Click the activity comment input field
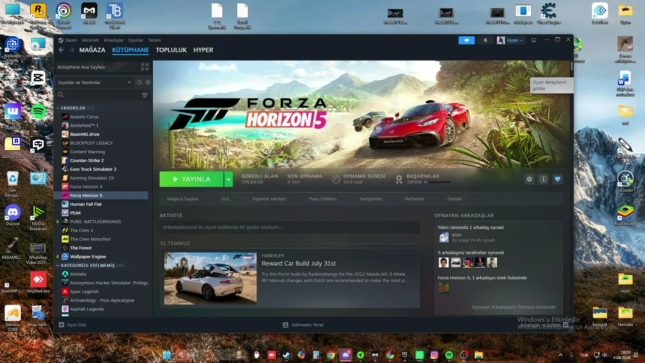Image resolution: width=645 pixels, height=363 pixels. [290, 227]
